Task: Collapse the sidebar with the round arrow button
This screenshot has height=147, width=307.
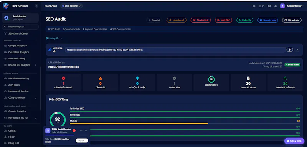Action: pyautogui.click(x=36, y=6)
